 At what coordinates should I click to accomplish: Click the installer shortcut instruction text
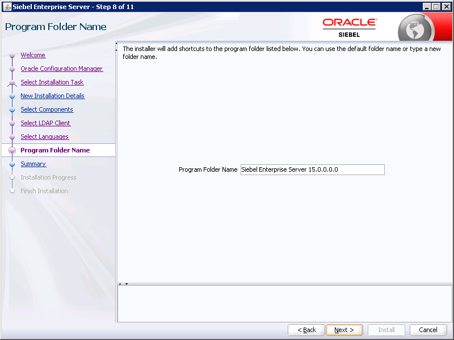tap(281, 53)
